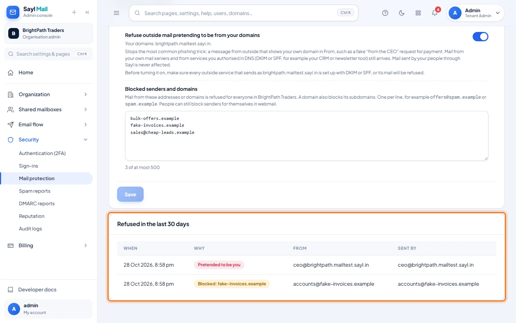Open the help question-mark icon
The image size is (516, 323).
(x=385, y=13)
